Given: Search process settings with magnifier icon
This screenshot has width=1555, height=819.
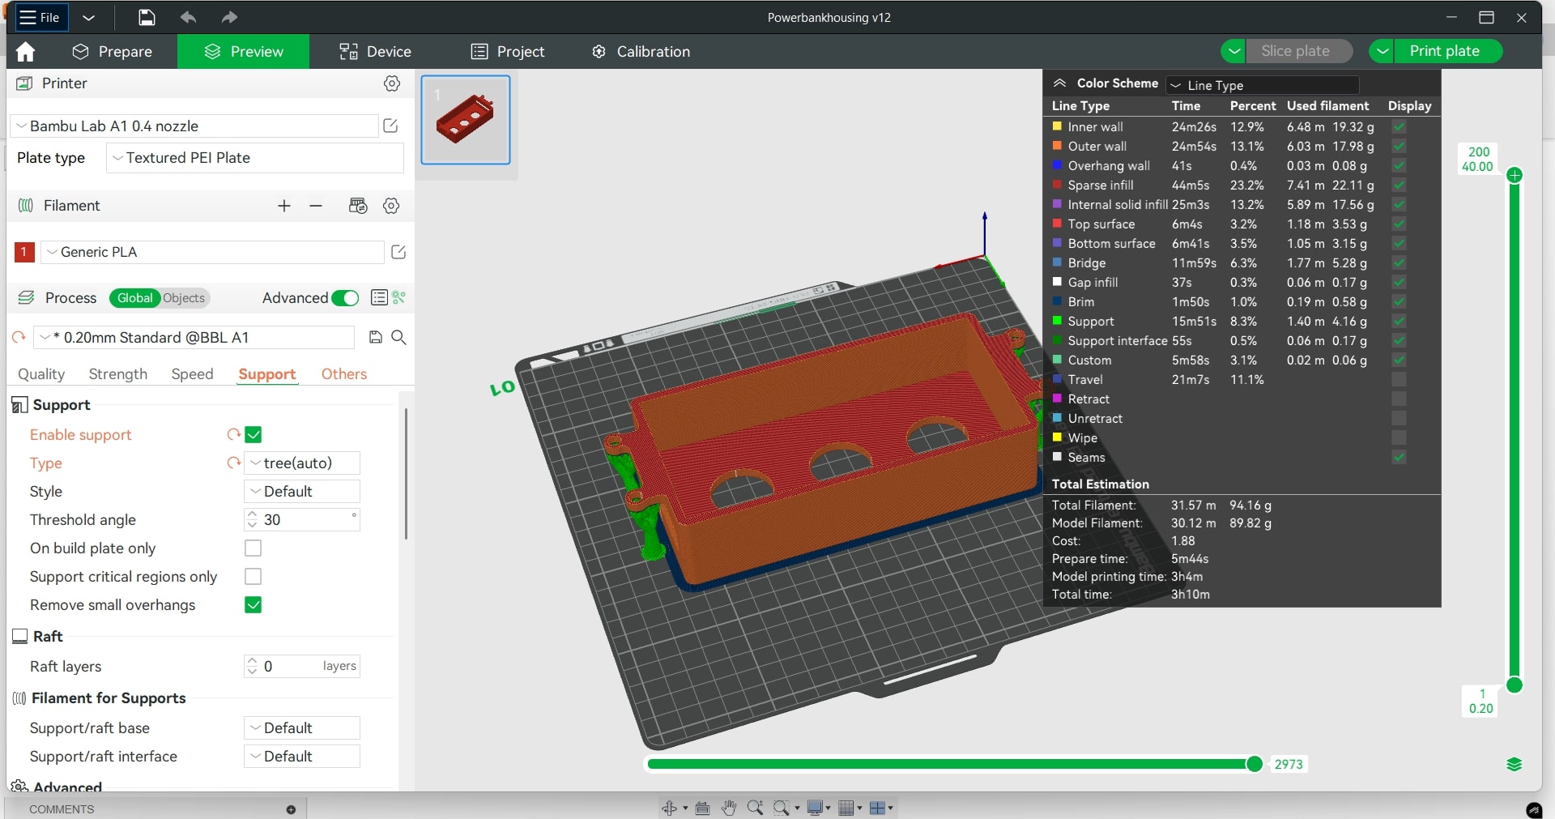Looking at the screenshot, I should [x=398, y=337].
